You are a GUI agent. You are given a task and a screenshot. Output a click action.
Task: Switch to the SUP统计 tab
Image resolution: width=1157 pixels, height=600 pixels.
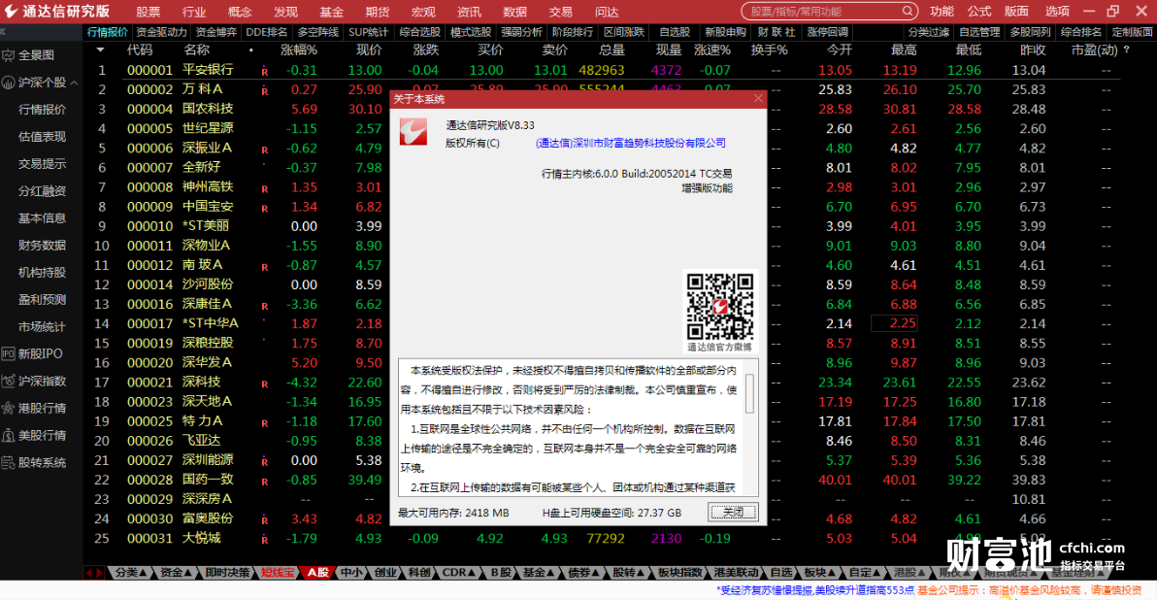368,32
